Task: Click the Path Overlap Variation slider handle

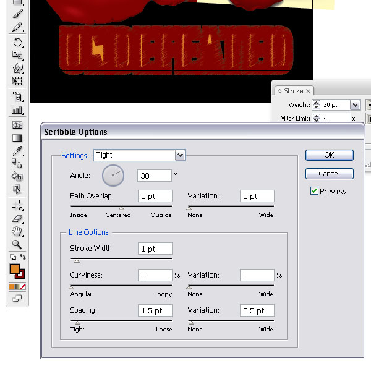Action: [189, 208]
